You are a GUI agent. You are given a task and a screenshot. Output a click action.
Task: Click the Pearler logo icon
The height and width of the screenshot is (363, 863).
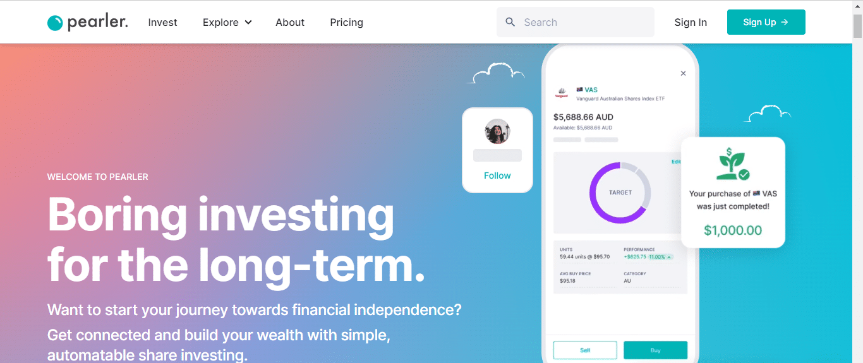tap(56, 23)
